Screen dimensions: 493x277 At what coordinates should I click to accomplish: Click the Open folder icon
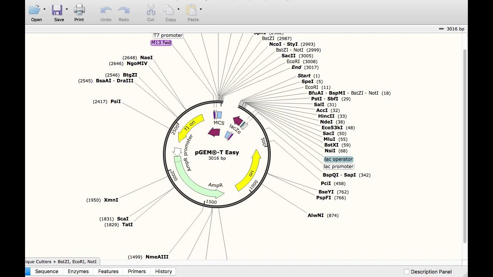(35, 10)
